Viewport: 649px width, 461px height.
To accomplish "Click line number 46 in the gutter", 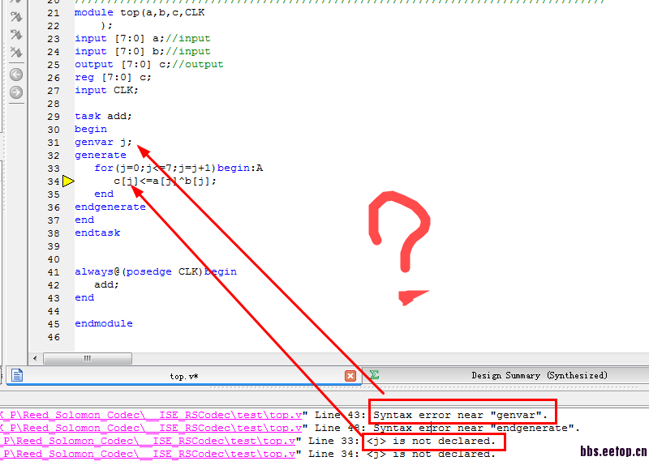I will pyautogui.click(x=54, y=337).
